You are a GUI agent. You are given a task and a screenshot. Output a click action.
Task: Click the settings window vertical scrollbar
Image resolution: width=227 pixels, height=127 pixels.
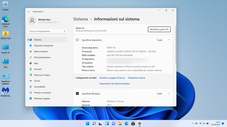click(x=176, y=44)
